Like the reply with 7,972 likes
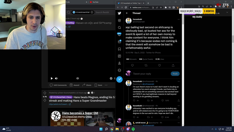234x132 pixels. click(x=163, y=100)
